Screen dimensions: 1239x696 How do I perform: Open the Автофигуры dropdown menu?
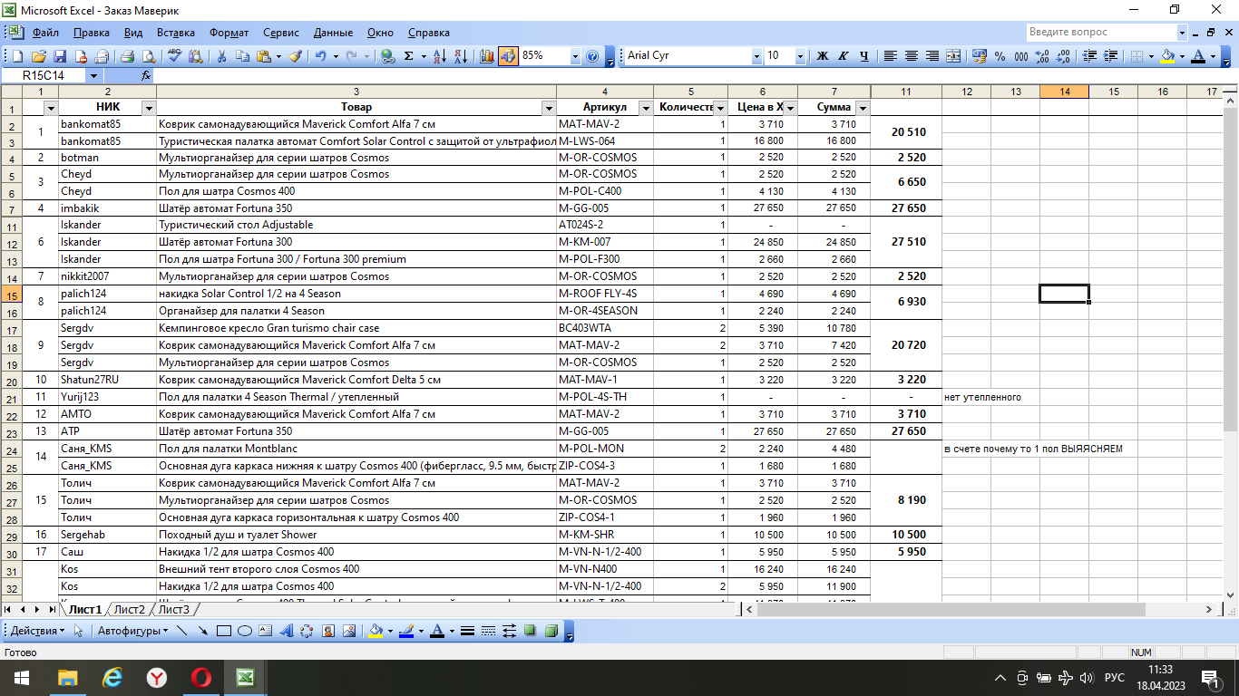[132, 631]
